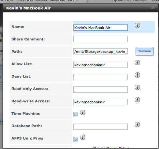This screenshot has width=159, height=149.
Task: Select the Path text field
Action: pyautogui.click(x=100, y=51)
